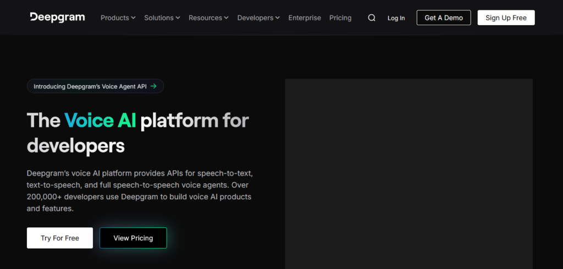The image size is (563, 269).
Task: Click the View Pricing button
Action: click(133, 238)
